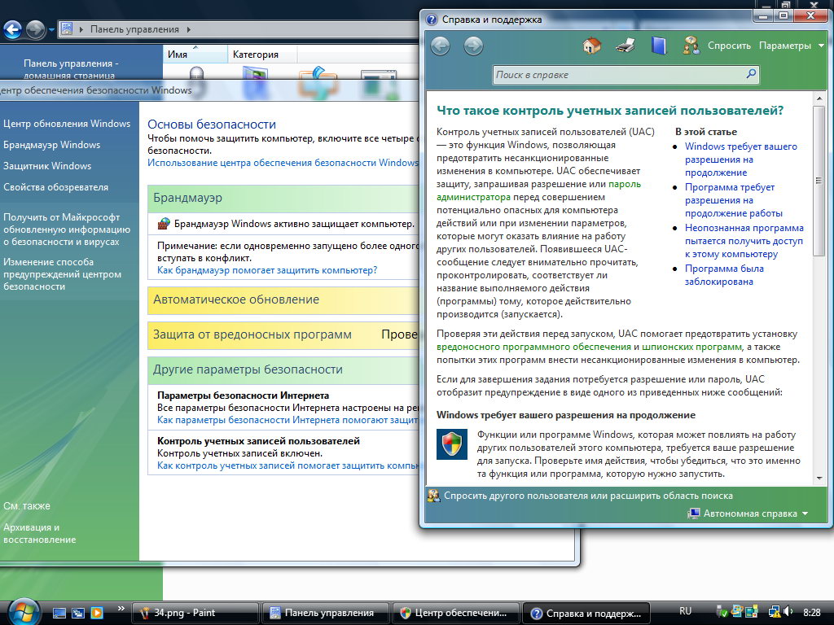834x625 pixels.
Task: Switch to 34.png - Paint taskbar button
Action: (195, 613)
